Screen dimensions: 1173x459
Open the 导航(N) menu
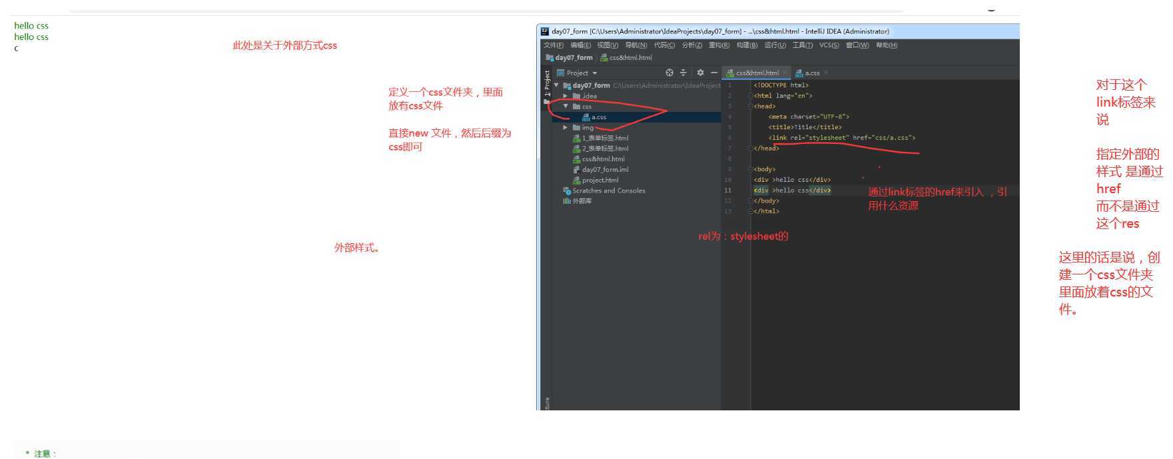point(636,45)
